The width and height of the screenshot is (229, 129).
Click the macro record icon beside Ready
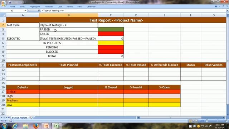tap(11, 121)
